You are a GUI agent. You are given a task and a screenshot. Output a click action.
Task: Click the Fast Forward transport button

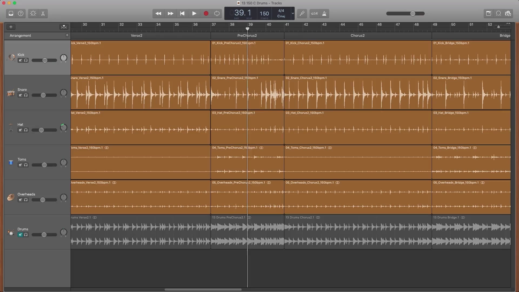click(x=170, y=14)
